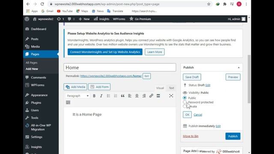Click Move to Bin link
274x154 pixels.
pos(191,136)
